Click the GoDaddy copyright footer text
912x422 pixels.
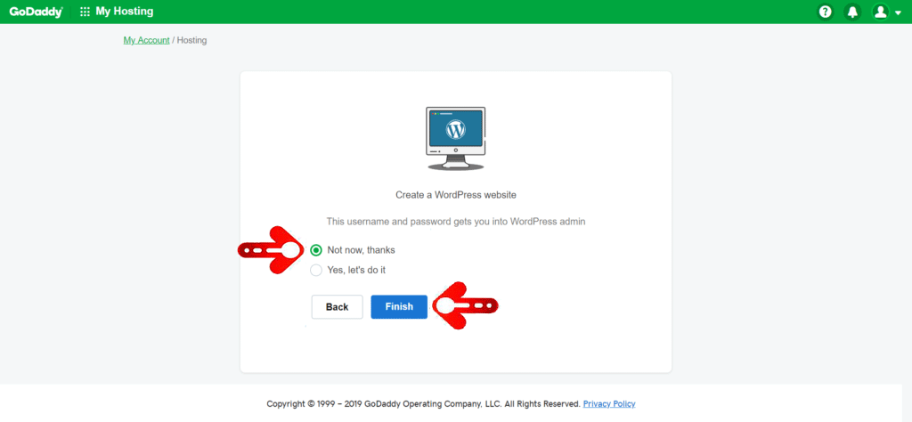[423, 404]
